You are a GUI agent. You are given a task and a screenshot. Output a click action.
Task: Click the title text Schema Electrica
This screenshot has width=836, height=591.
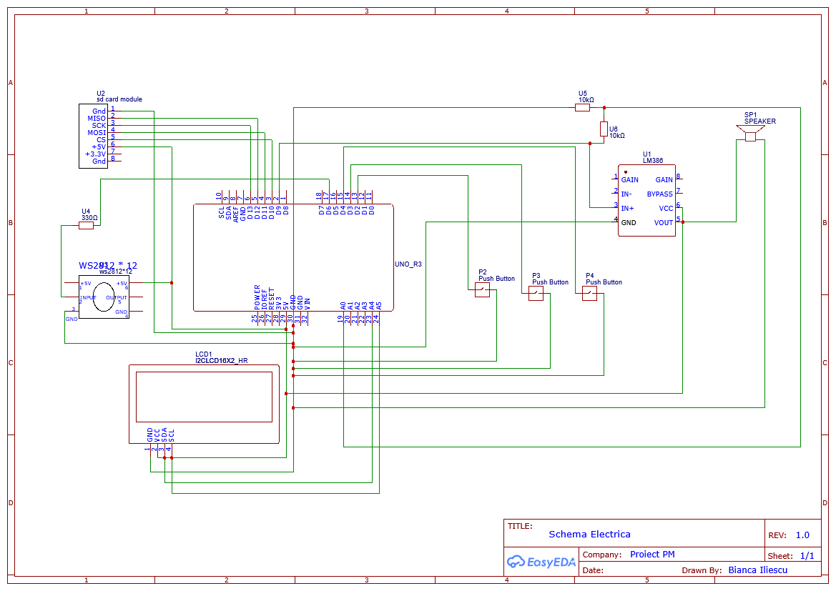tap(589, 534)
